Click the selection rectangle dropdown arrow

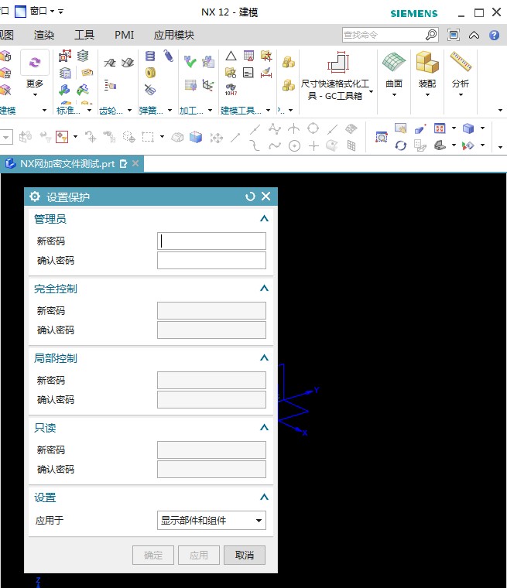point(162,136)
